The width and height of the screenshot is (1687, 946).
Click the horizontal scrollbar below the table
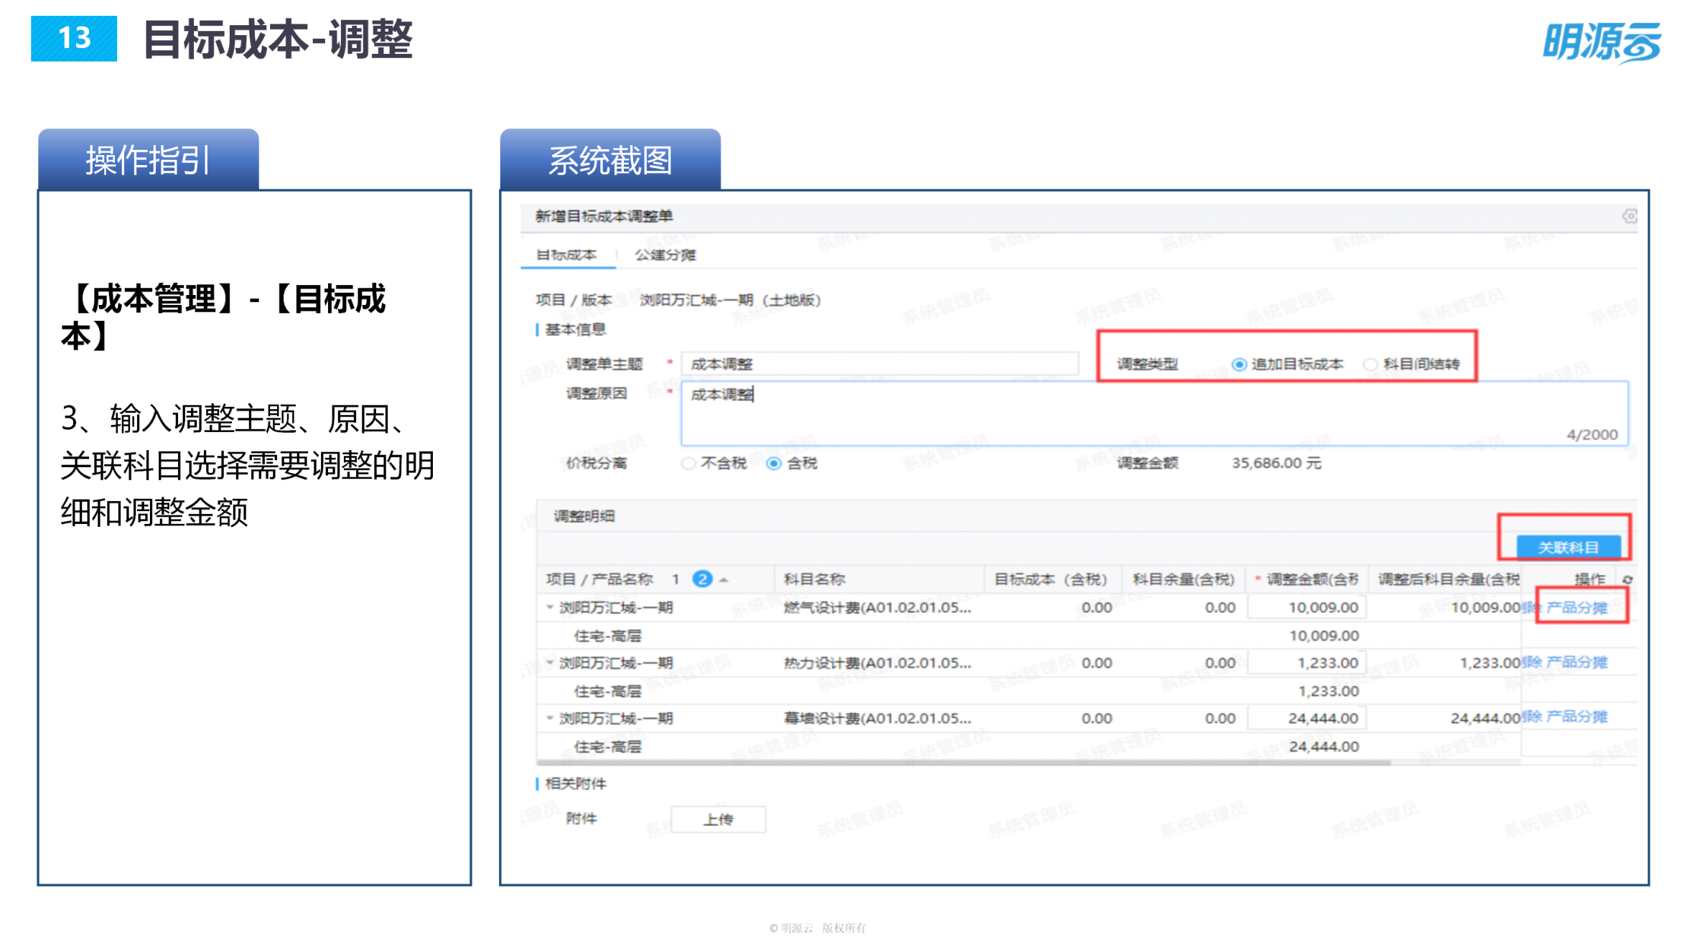coord(1005,764)
